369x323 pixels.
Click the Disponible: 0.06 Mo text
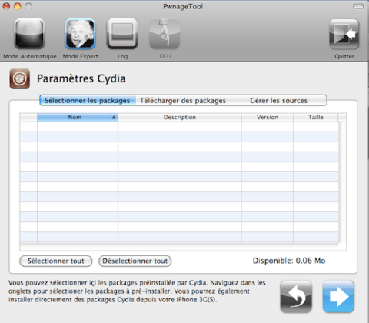click(289, 261)
